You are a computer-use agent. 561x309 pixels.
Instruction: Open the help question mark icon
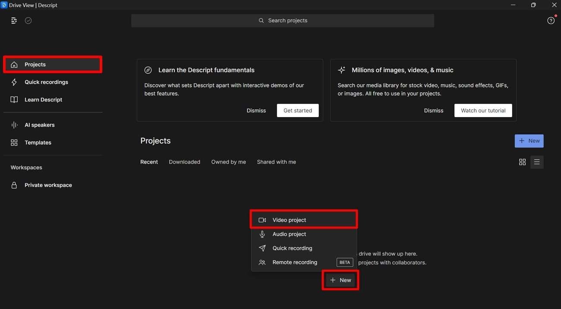551,21
